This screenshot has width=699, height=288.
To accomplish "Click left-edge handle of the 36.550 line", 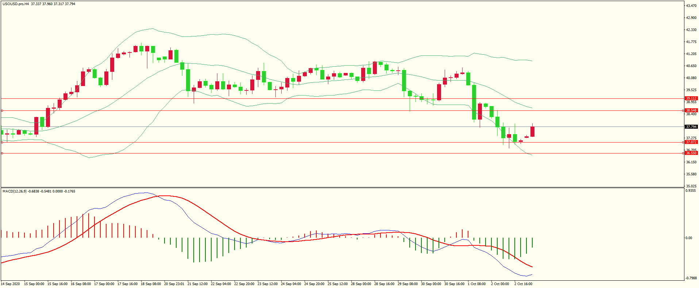I will click(x=2, y=153).
